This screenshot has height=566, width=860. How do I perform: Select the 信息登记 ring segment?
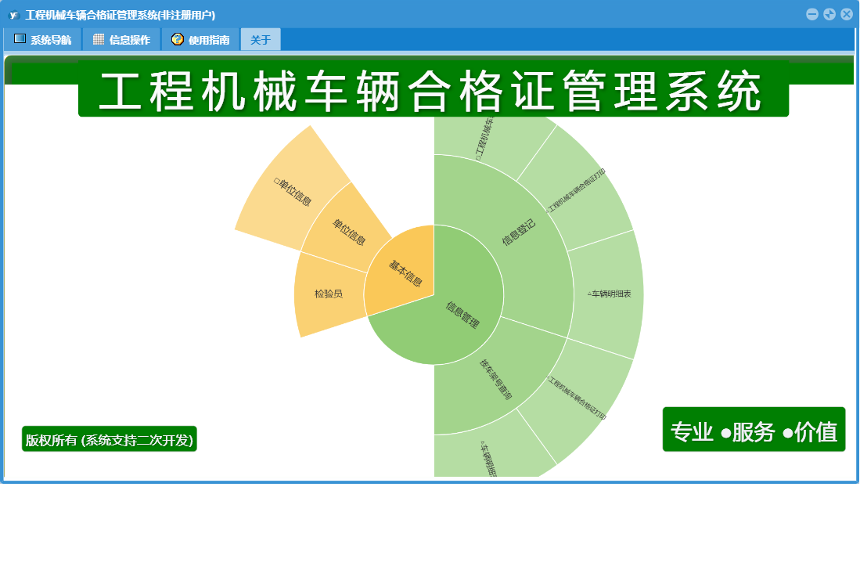518,232
